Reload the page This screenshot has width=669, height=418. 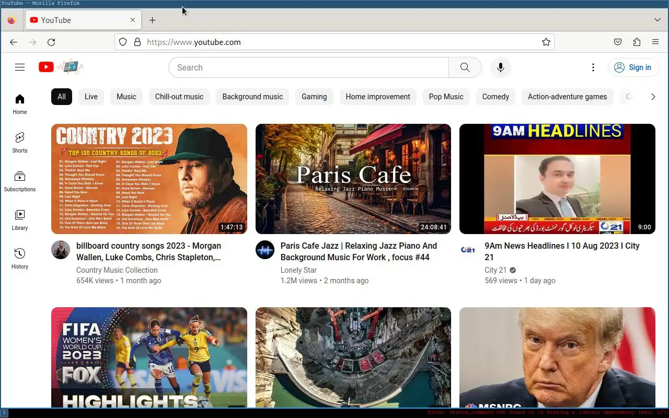click(x=51, y=42)
